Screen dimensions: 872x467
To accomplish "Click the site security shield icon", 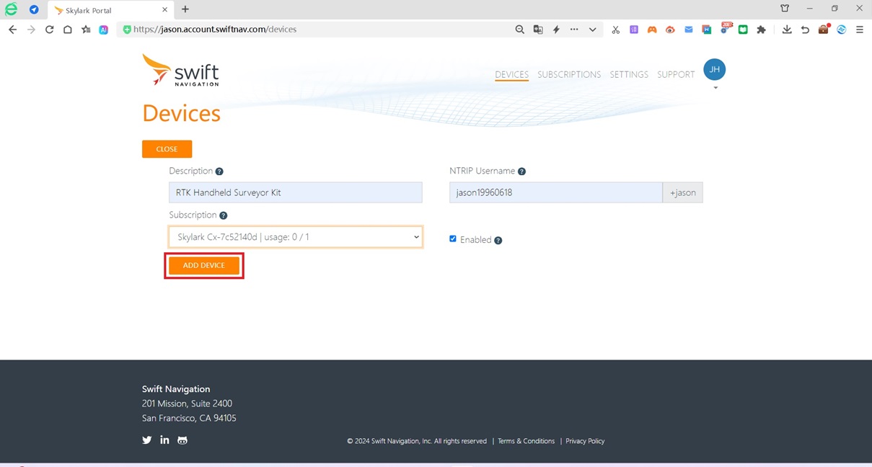I will pyautogui.click(x=127, y=30).
